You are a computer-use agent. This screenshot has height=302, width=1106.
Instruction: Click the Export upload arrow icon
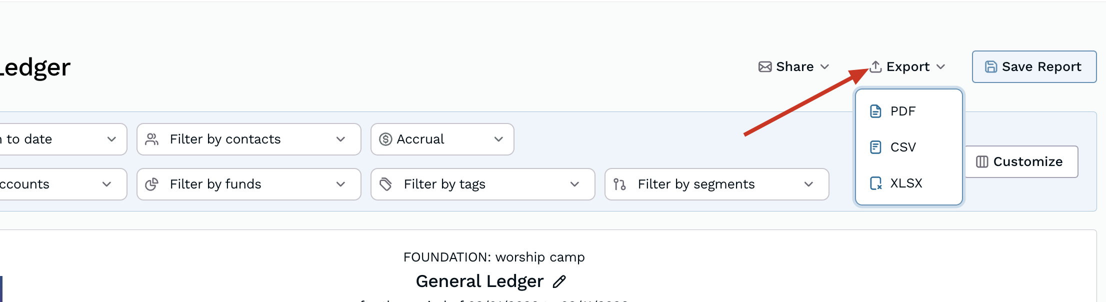[x=875, y=66]
